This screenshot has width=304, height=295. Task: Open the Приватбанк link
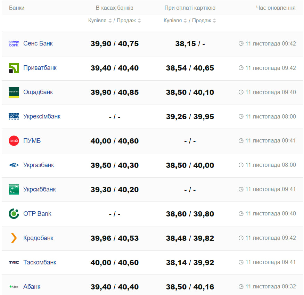pyautogui.click(x=40, y=68)
